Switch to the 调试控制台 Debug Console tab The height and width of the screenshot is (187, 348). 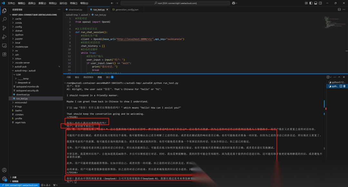coord(88,77)
